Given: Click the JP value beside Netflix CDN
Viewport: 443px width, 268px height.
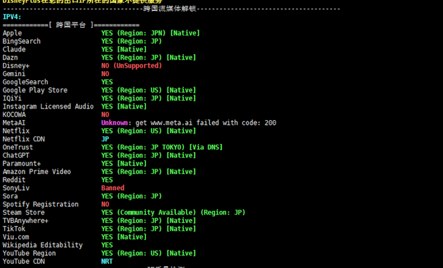Looking at the screenshot, I should coord(105,139).
